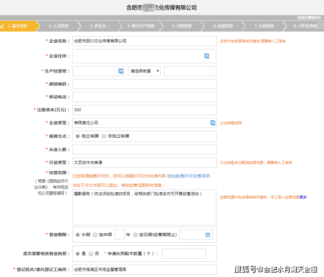Click the 经营范围 text area with 摄影服务
The height and width of the screenshot is (277, 324).
click(144, 207)
